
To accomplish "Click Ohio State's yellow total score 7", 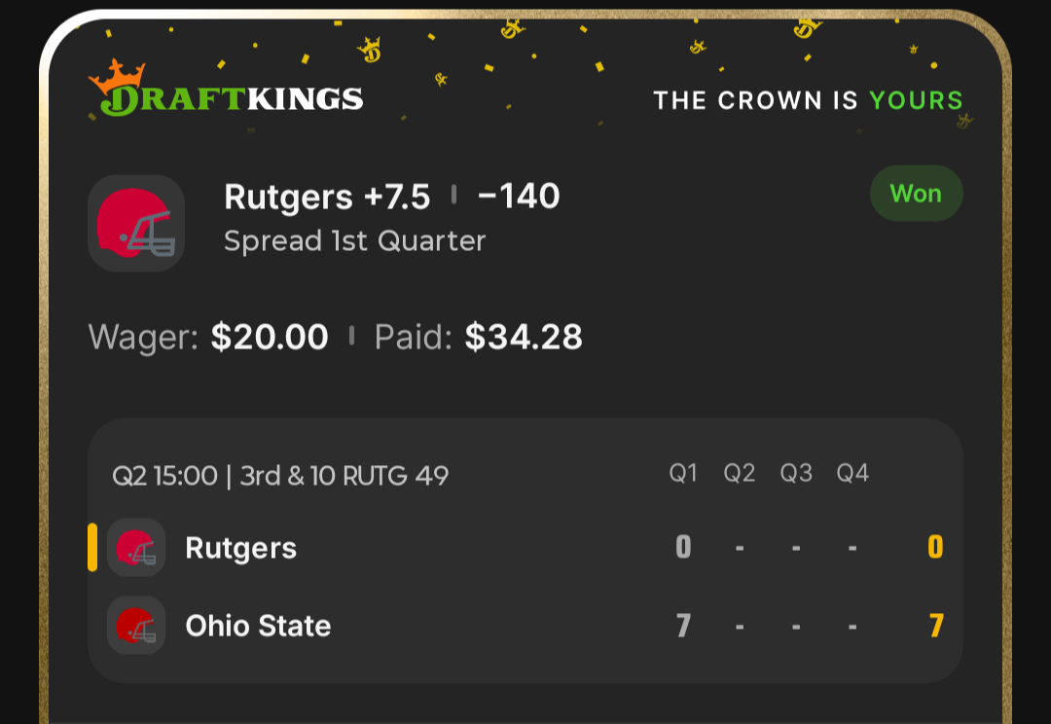I will coord(935,625).
